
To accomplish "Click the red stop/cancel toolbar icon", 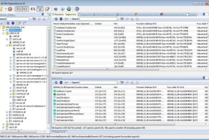I will pyautogui.click(x=10, y=9).
